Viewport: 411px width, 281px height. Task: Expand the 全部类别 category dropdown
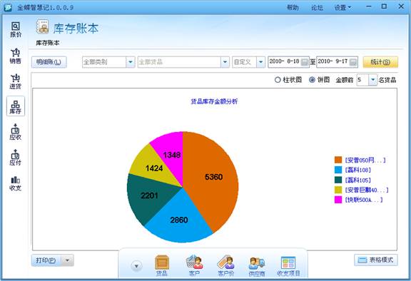point(131,62)
